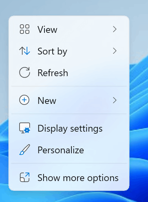
Task: Click the four-squares View icon
Action: (25, 29)
